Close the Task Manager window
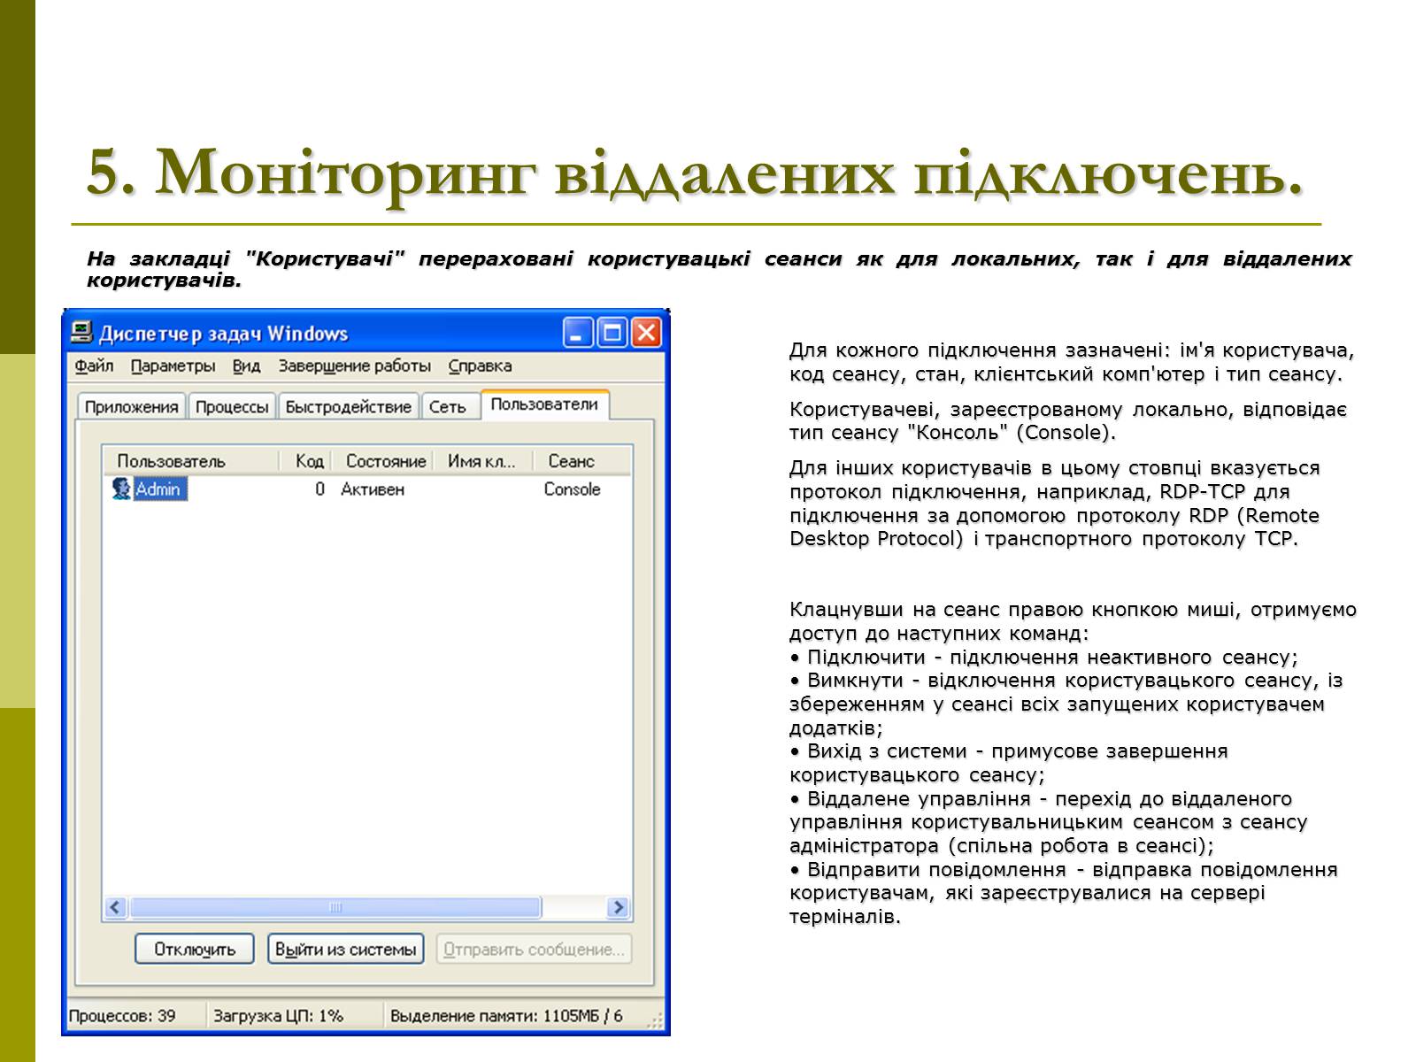Image resolution: width=1416 pixels, height=1062 pixels. point(646,333)
